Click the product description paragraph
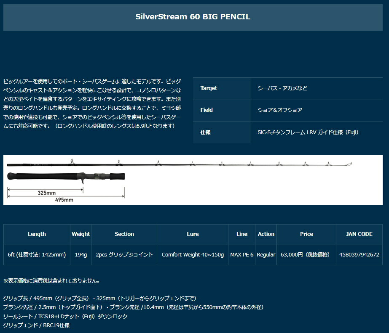389x333 pixels. (x=93, y=103)
